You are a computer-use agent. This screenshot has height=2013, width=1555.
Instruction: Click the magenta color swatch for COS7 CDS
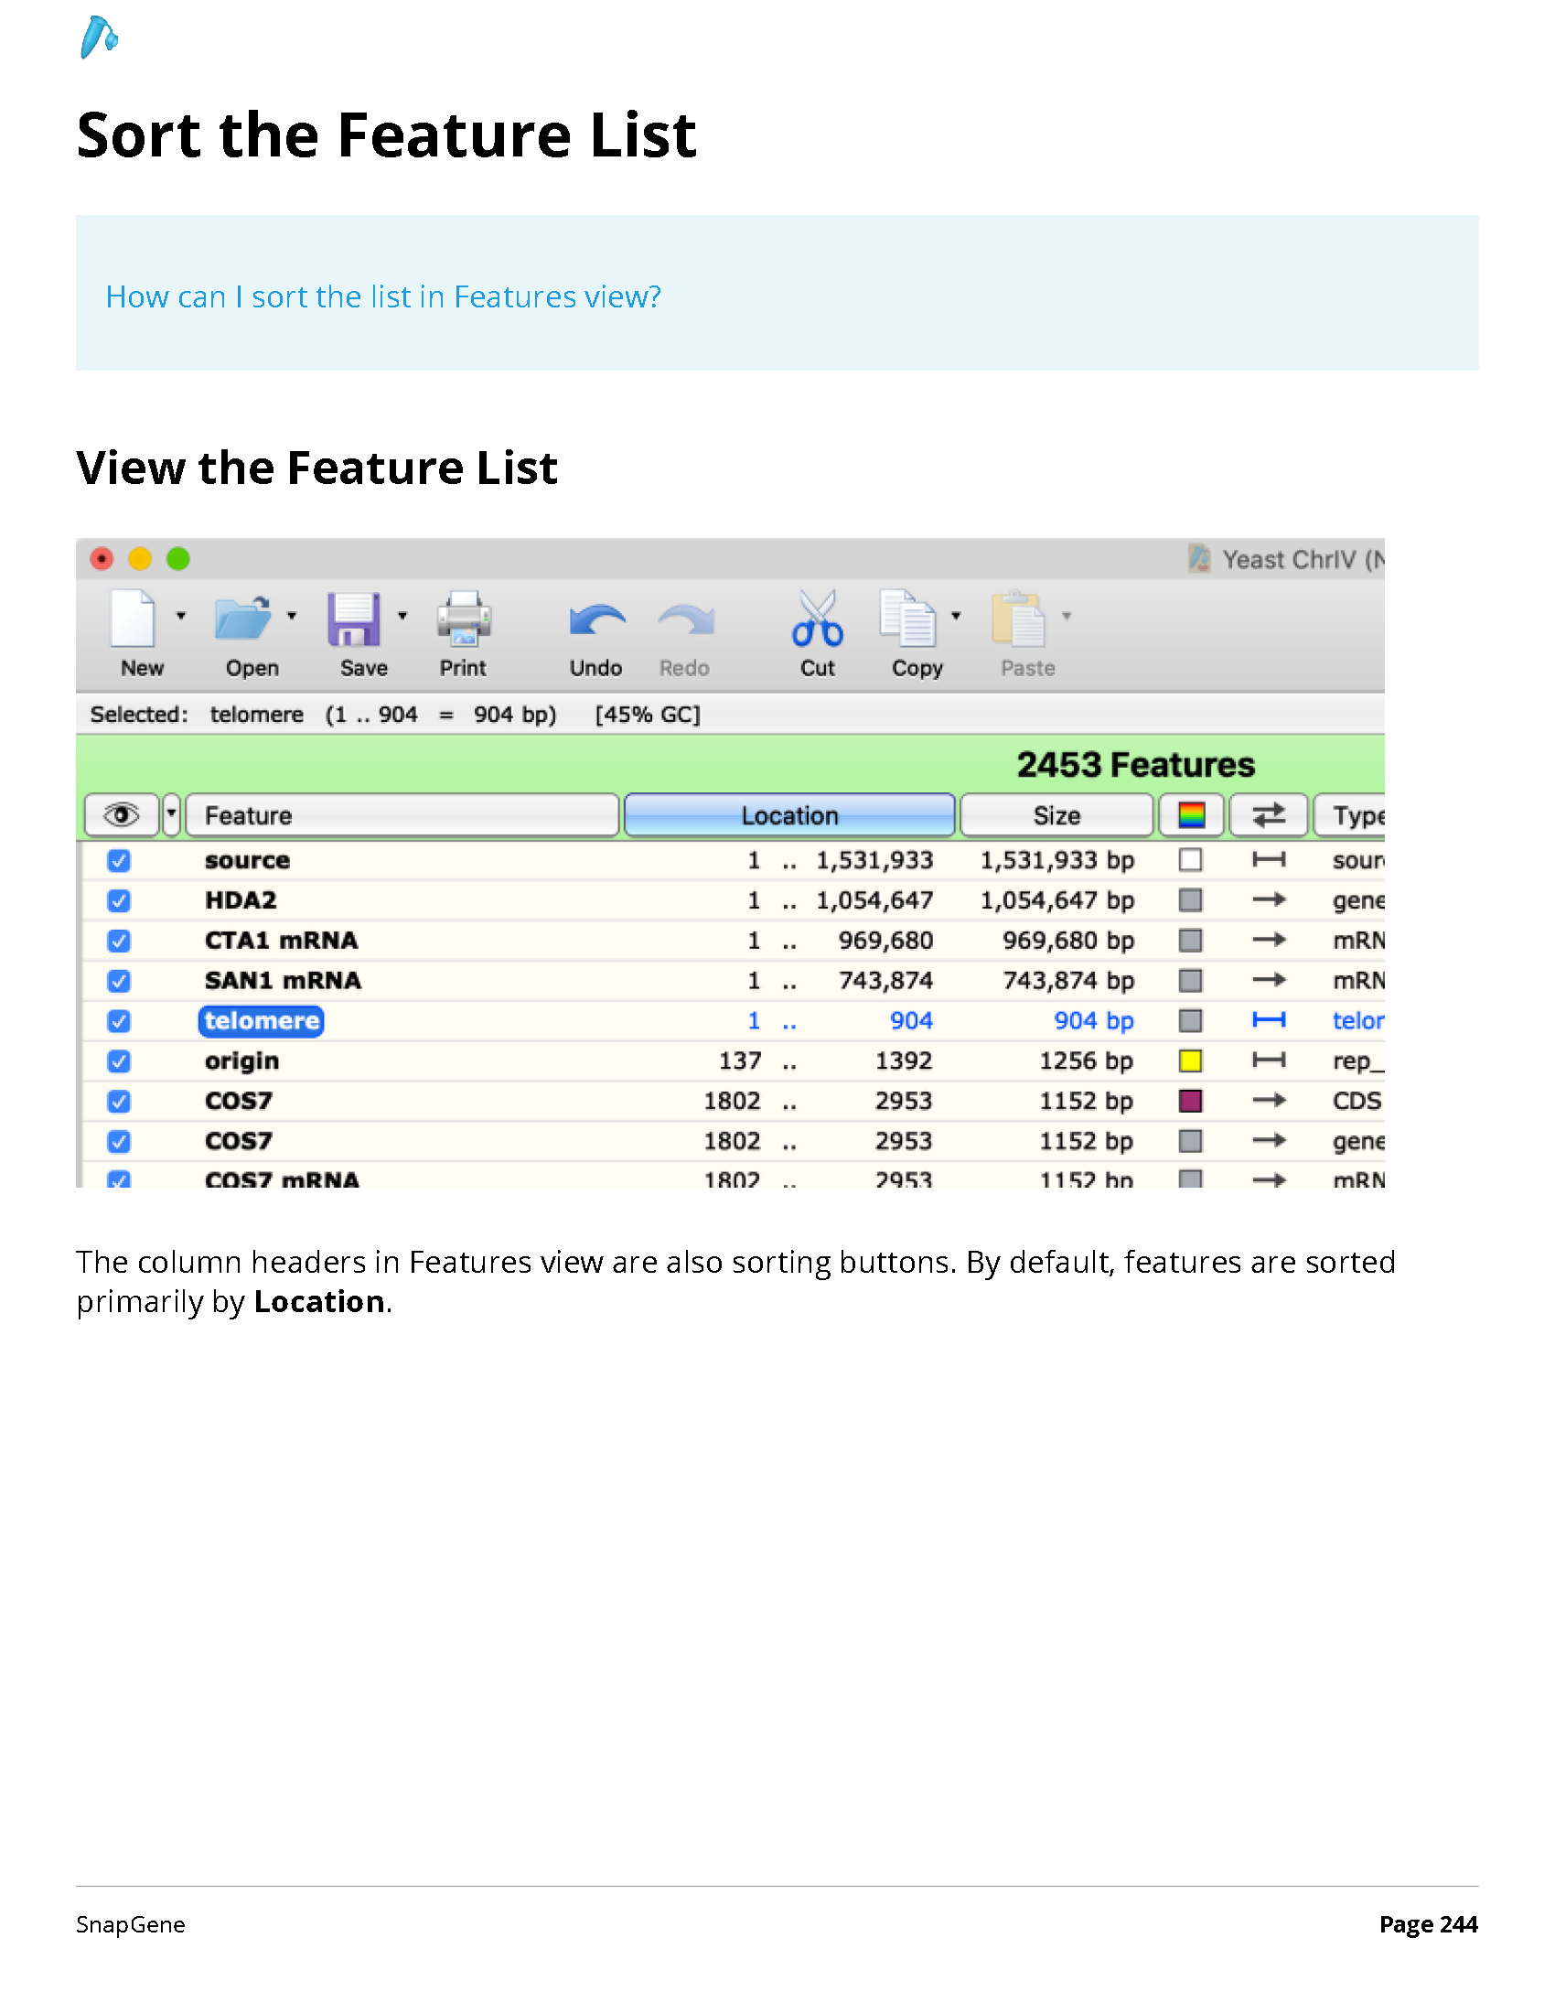1190,1101
